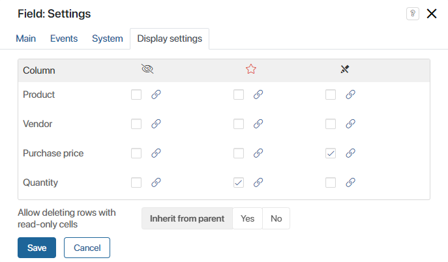This screenshot has height=262, width=448.
Task: Click Quantity row link icon in hidden column
Action: coord(156,182)
